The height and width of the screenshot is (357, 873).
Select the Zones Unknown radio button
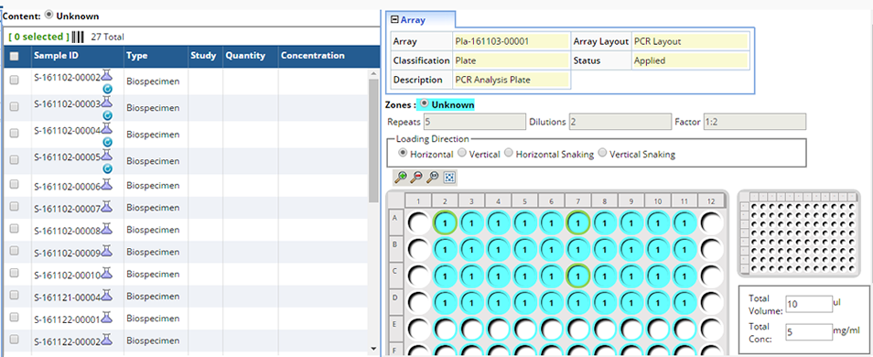pyautogui.click(x=425, y=103)
